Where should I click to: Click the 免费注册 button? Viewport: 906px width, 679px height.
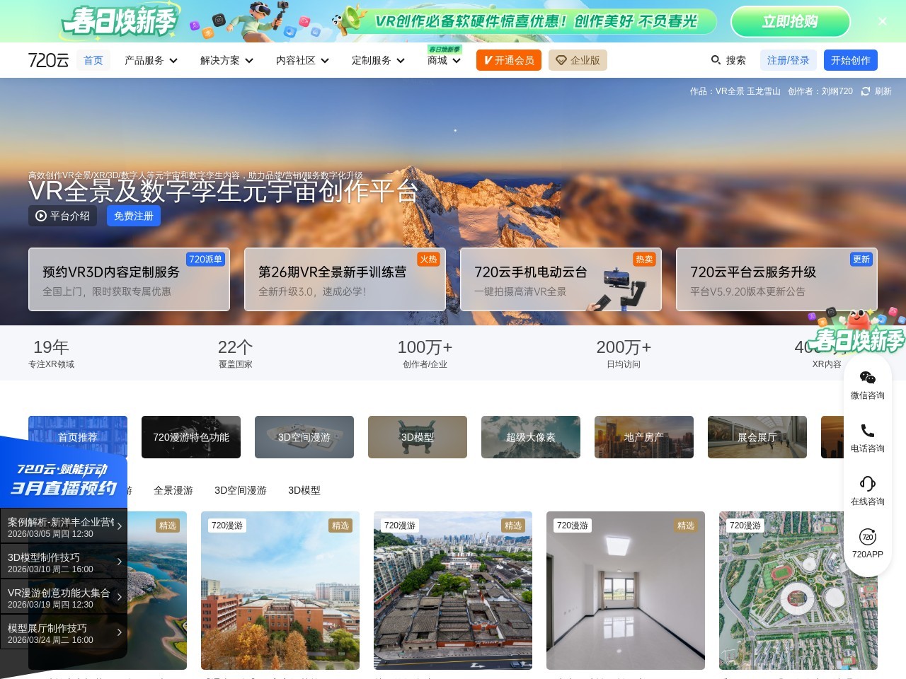[x=133, y=216]
